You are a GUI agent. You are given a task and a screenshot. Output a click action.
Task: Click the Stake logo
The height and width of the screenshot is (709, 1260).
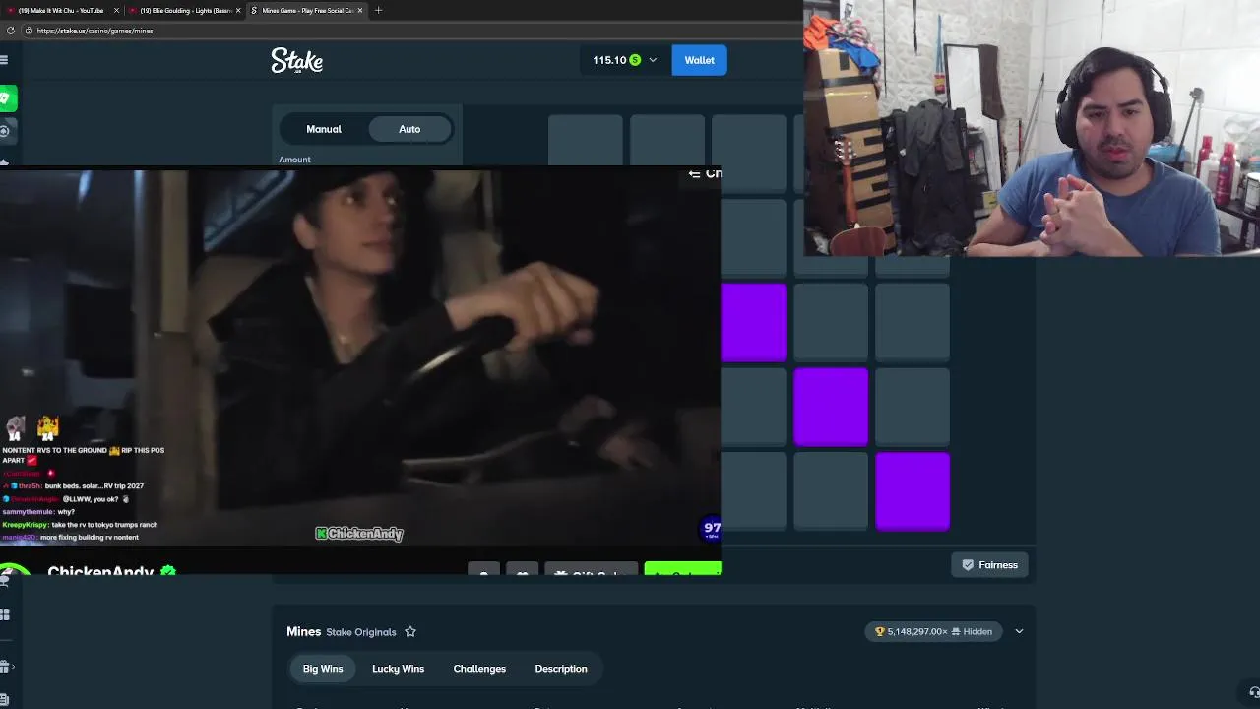(296, 61)
